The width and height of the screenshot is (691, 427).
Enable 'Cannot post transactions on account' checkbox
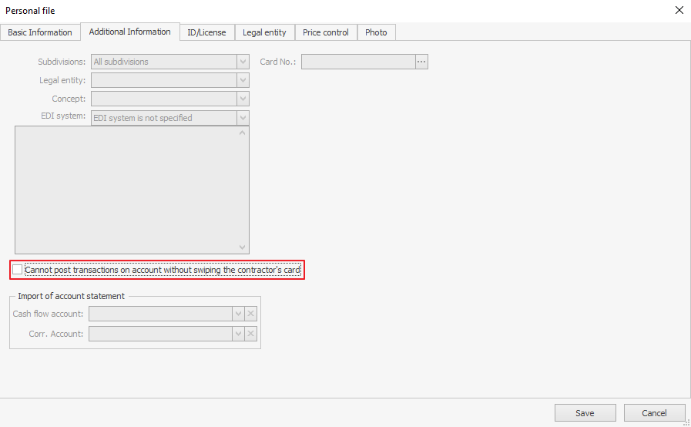click(x=18, y=270)
